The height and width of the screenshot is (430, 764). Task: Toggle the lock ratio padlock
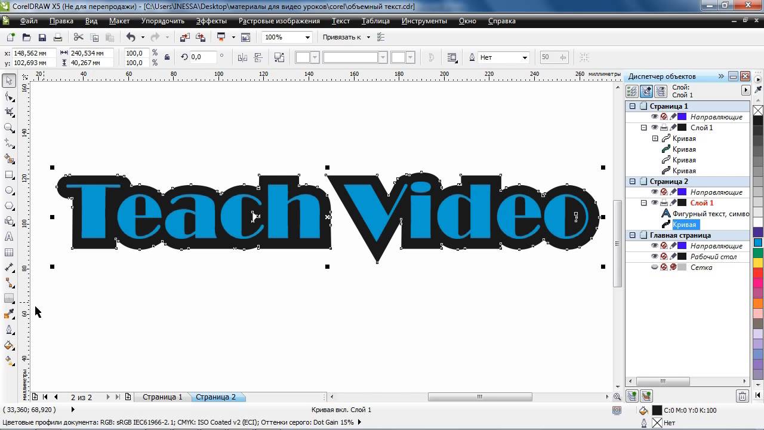click(x=167, y=57)
